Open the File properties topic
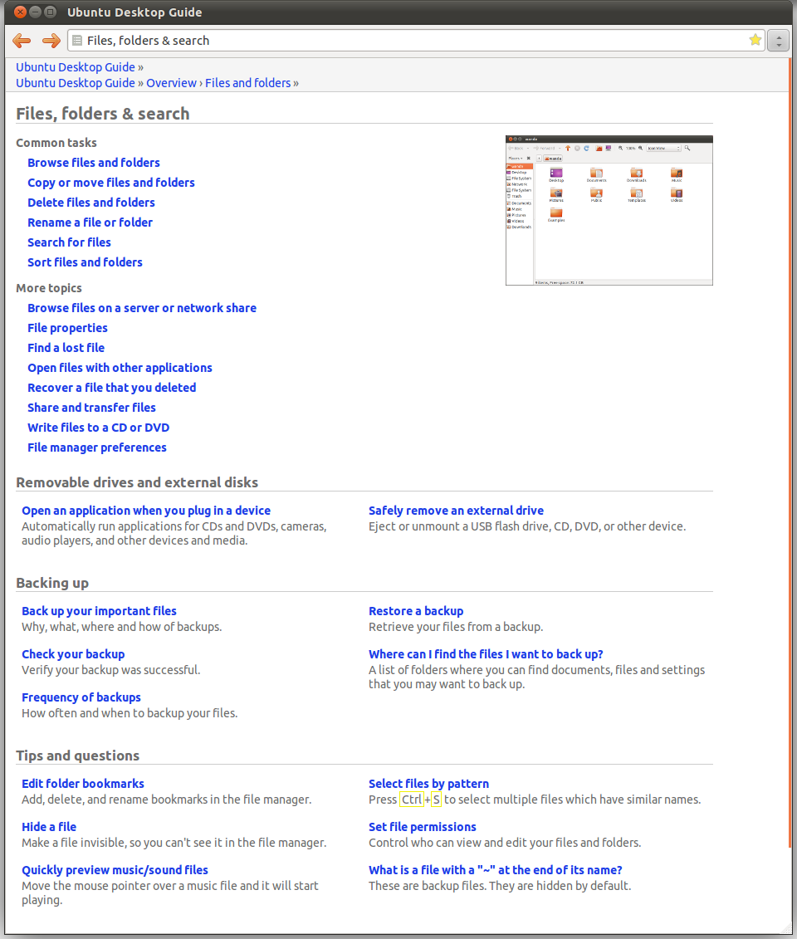The height and width of the screenshot is (939, 797). click(x=68, y=328)
